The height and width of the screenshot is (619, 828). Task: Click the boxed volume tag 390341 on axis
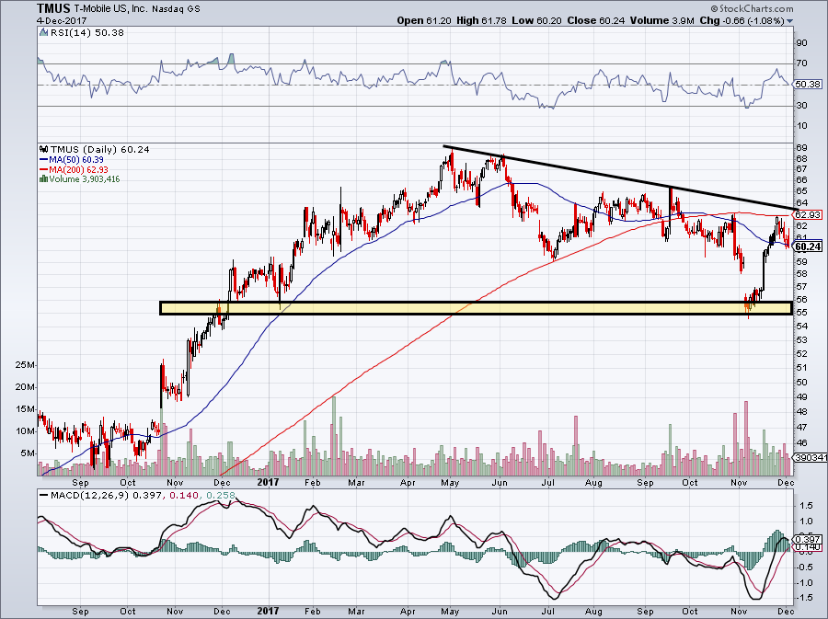click(x=811, y=457)
